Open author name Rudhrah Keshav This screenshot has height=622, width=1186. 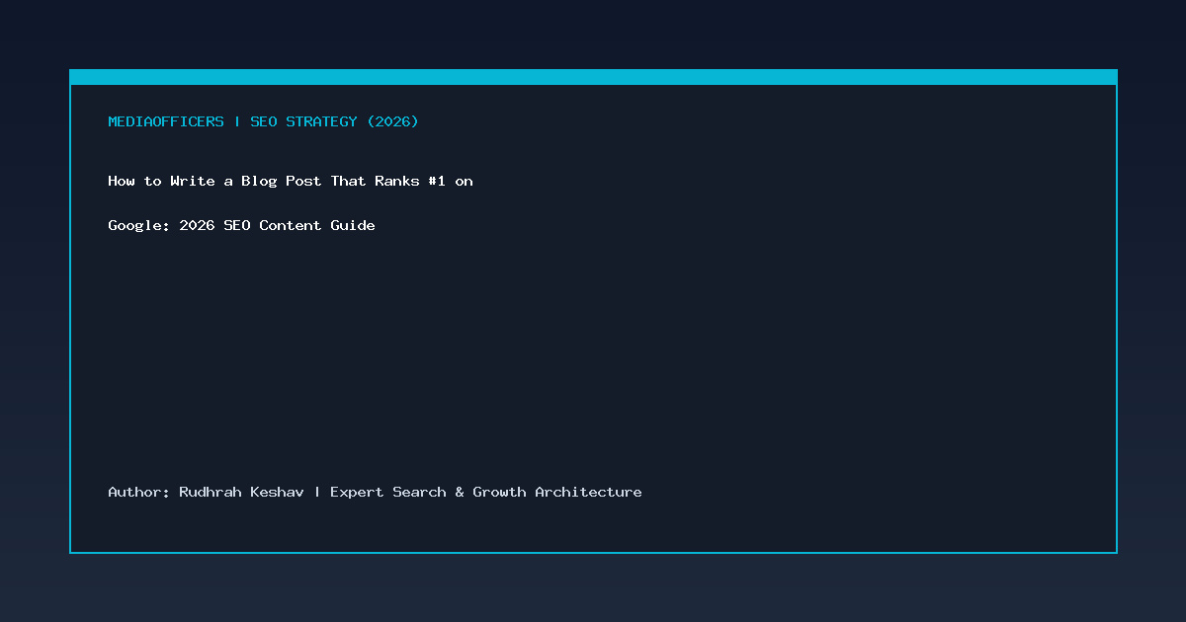[x=241, y=492]
